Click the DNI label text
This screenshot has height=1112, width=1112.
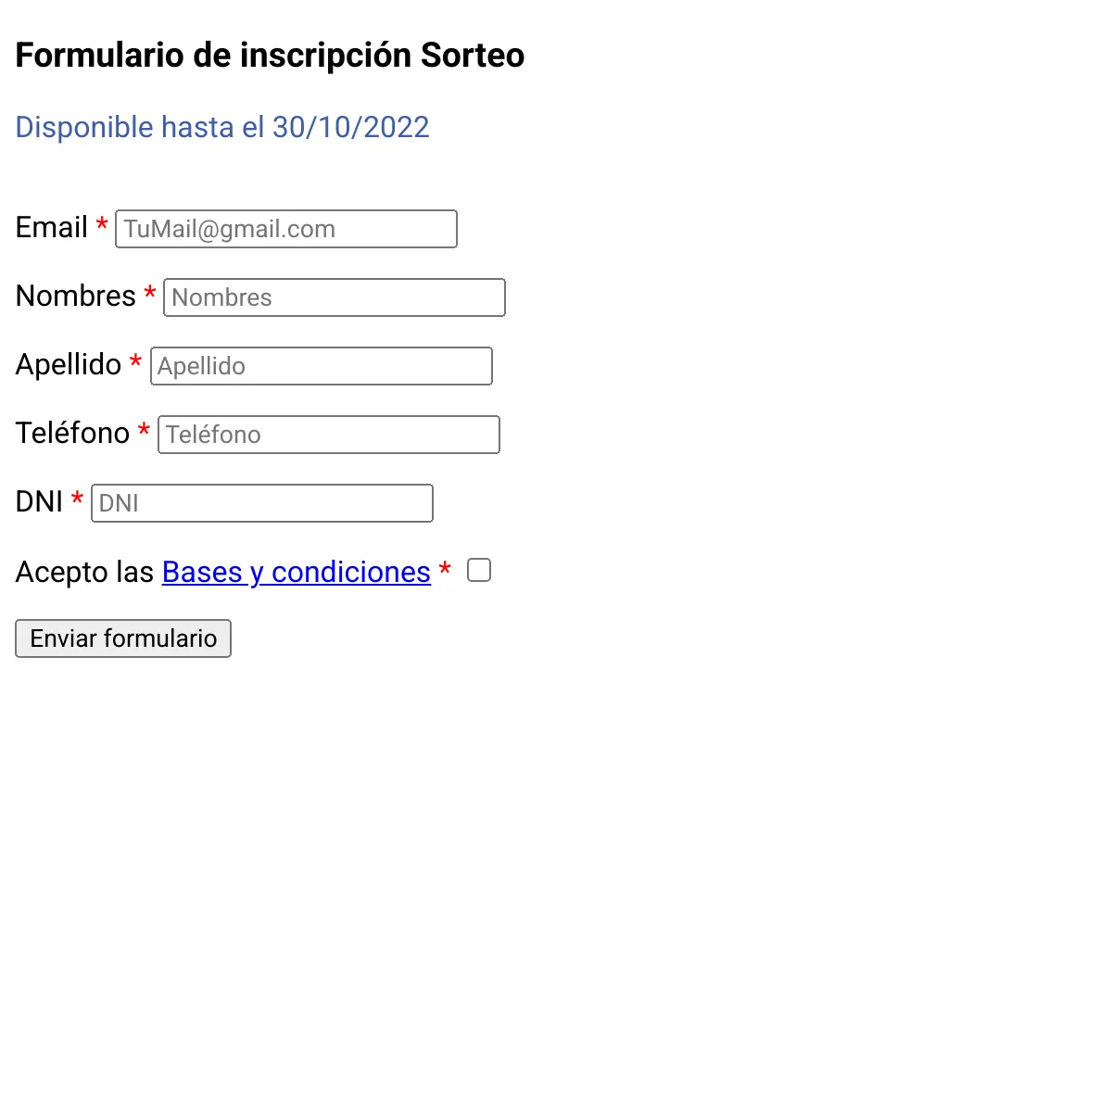pyautogui.click(x=40, y=502)
